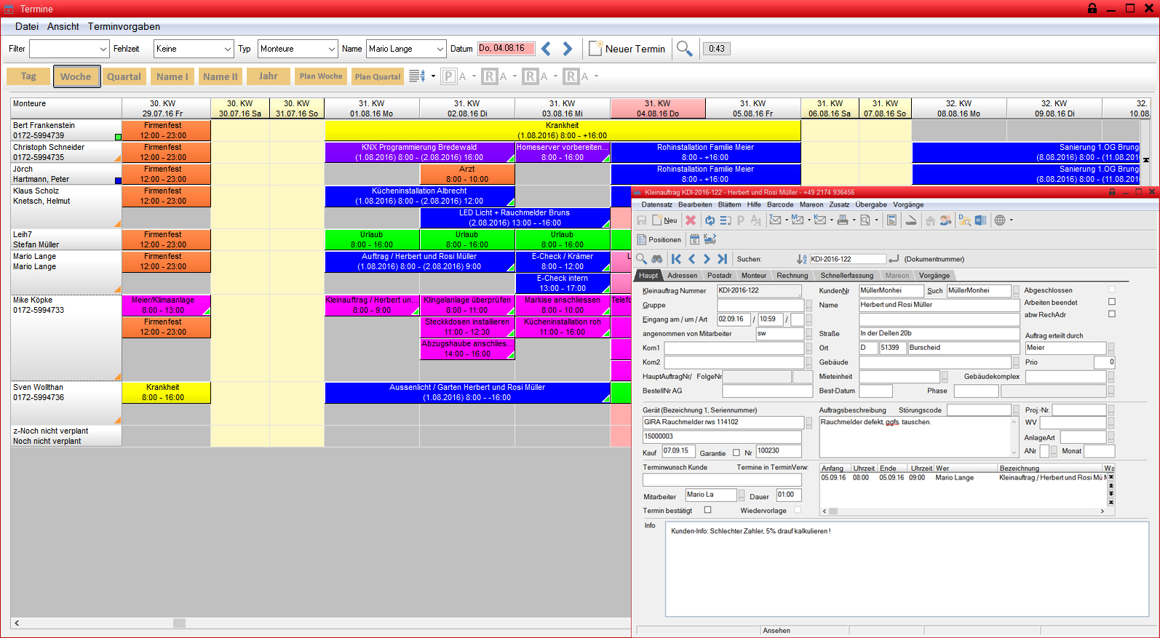Open the Datei menu

27,26
